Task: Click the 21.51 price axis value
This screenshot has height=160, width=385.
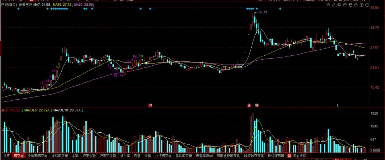Action: tap(375, 67)
